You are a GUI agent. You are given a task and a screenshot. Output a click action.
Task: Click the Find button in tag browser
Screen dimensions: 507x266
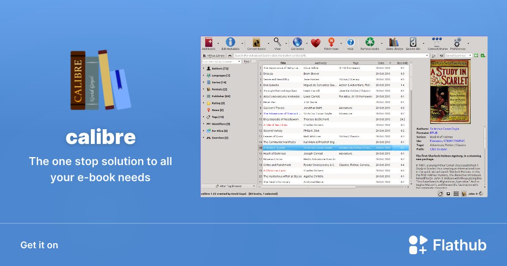click(247, 61)
